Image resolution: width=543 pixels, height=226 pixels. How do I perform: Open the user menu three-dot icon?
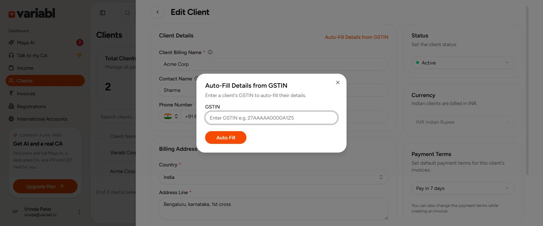[x=79, y=212]
